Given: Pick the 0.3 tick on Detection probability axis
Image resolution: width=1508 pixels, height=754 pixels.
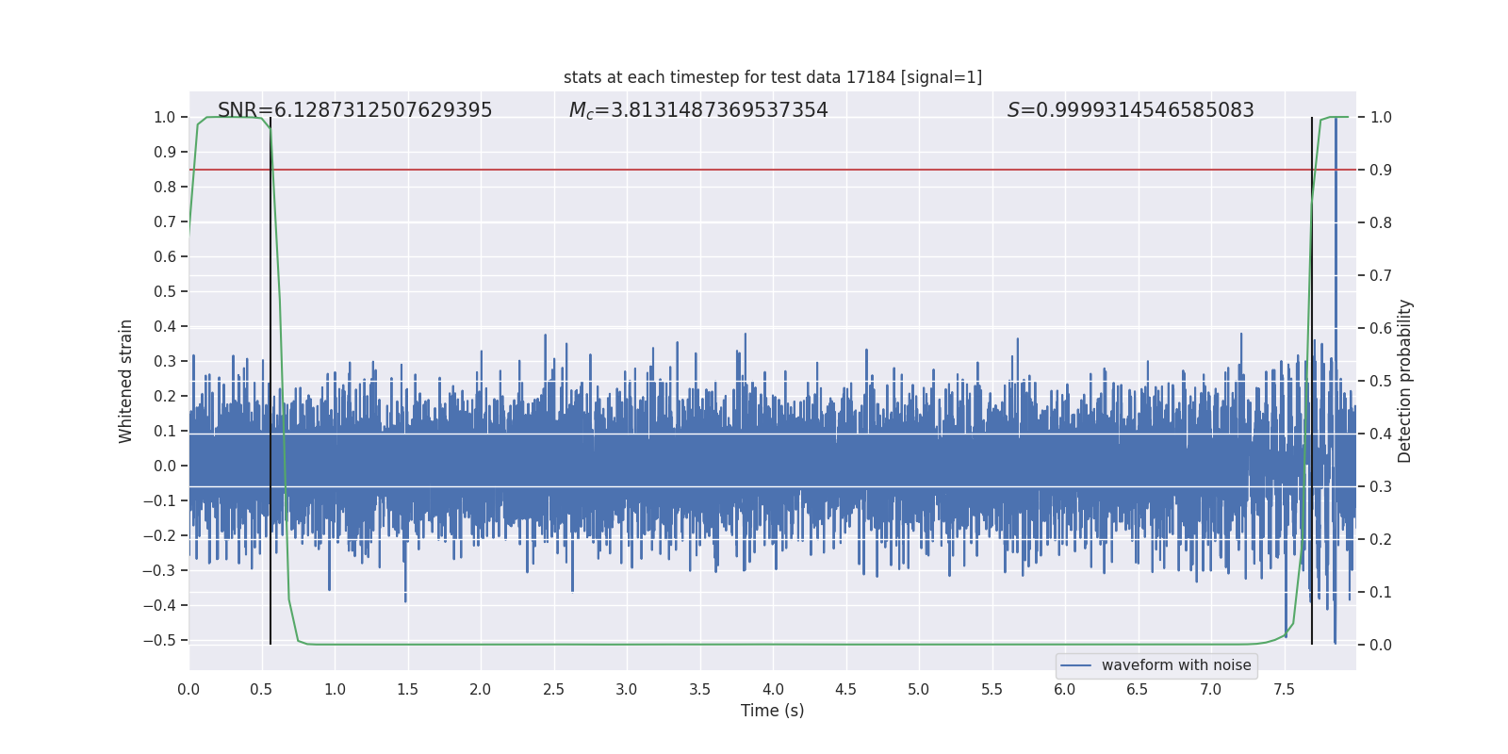Looking at the screenshot, I should [1381, 486].
